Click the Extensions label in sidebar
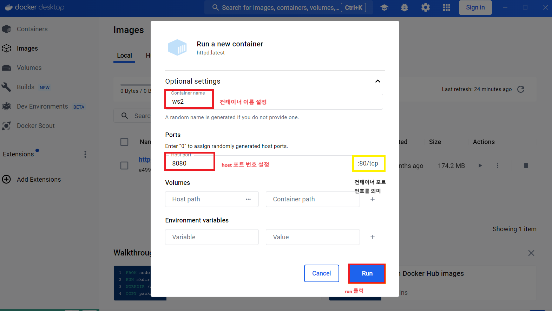552x311 pixels. (18, 154)
